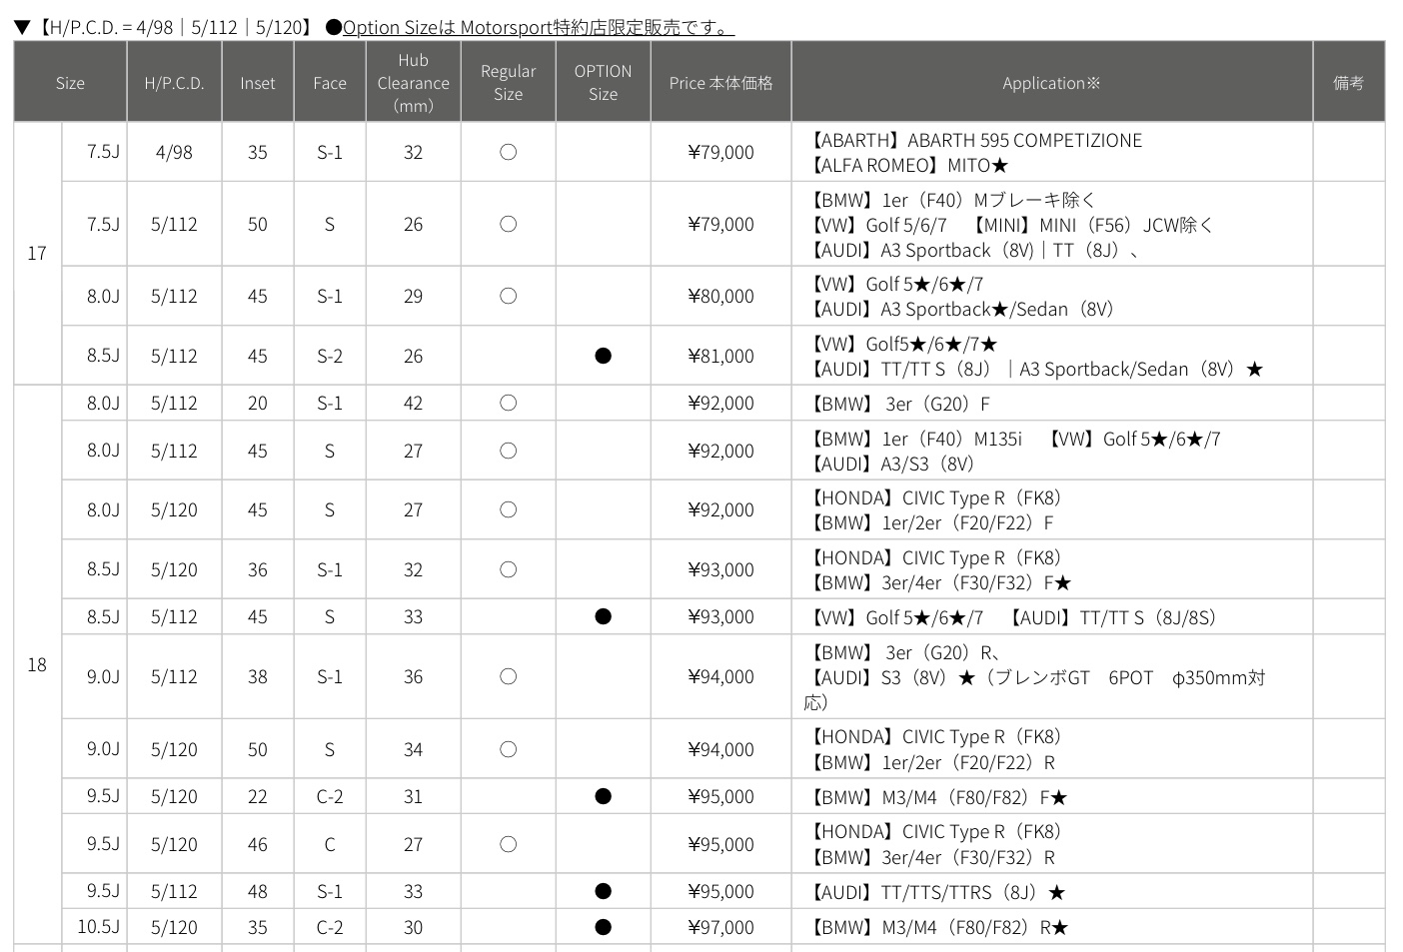The image size is (1403, 952).
Task: Click the Regular Size circle in the ¥80,000 row
Action: (508, 296)
